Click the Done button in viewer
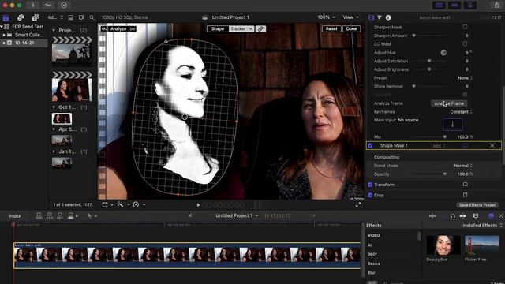 coord(351,28)
